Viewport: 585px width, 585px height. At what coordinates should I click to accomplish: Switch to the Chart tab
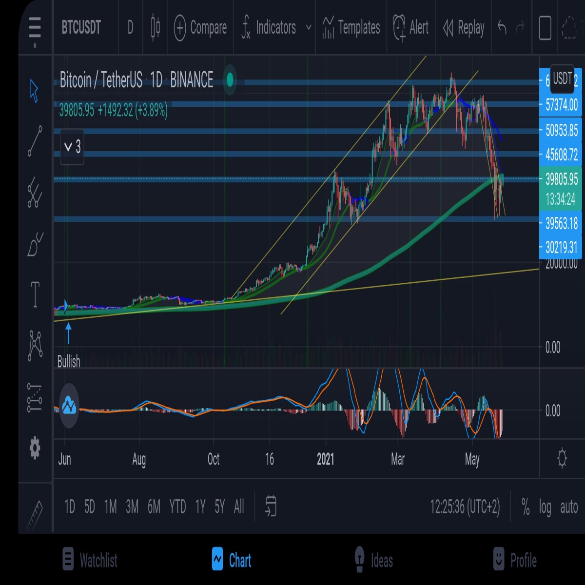pyautogui.click(x=232, y=560)
